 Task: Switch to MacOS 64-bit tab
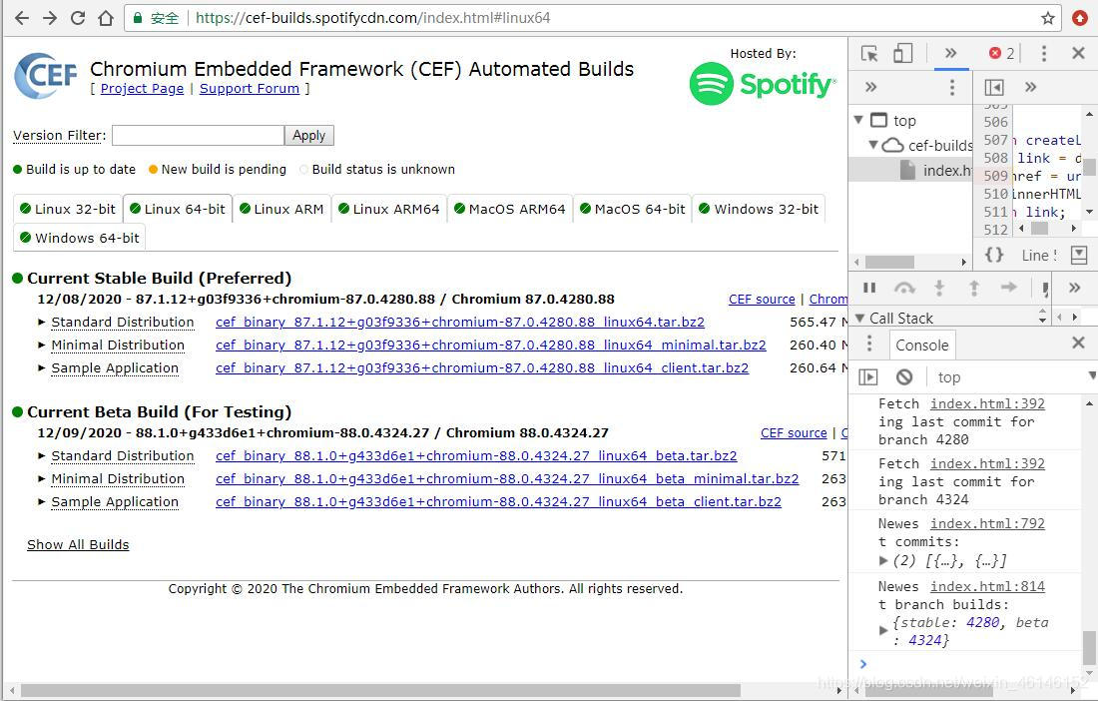coord(632,209)
